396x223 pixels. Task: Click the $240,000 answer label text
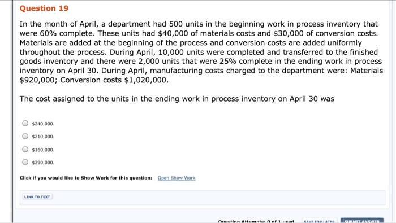click(x=43, y=124)
